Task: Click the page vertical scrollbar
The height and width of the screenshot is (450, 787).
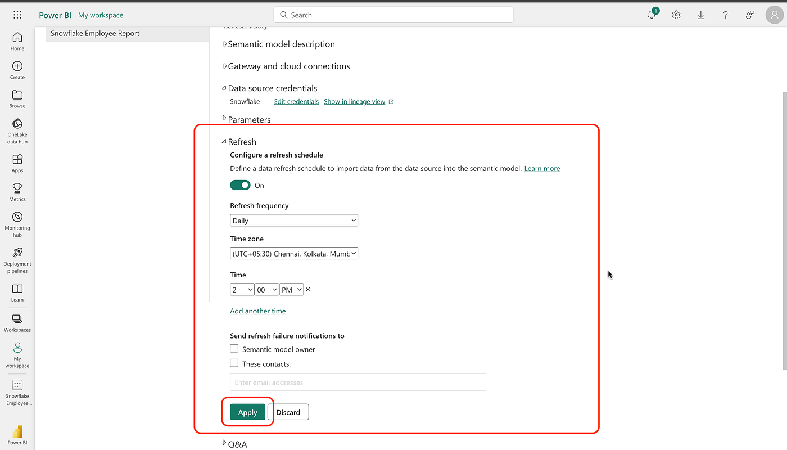Action: pos(784,231)
